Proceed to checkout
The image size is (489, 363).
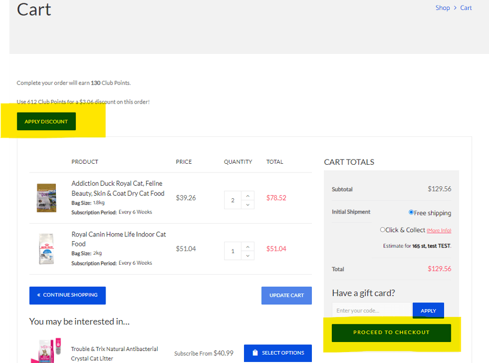pyautogui.click(x=391, y=332)
